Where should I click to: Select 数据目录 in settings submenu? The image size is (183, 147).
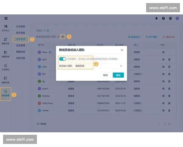point(21,52)
